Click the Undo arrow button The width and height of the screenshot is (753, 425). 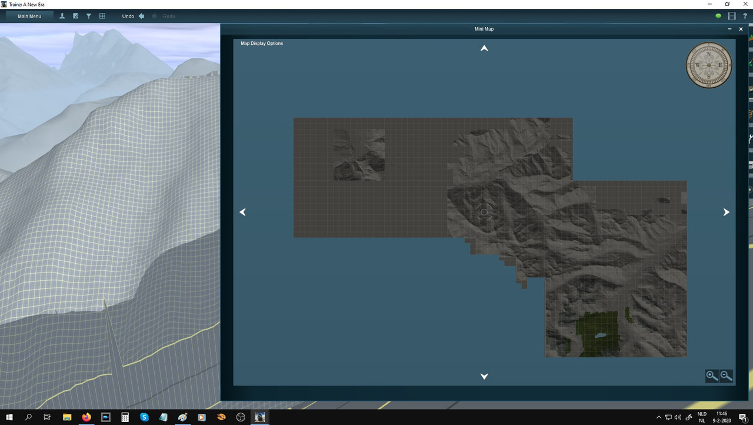[x=141, y=16]
